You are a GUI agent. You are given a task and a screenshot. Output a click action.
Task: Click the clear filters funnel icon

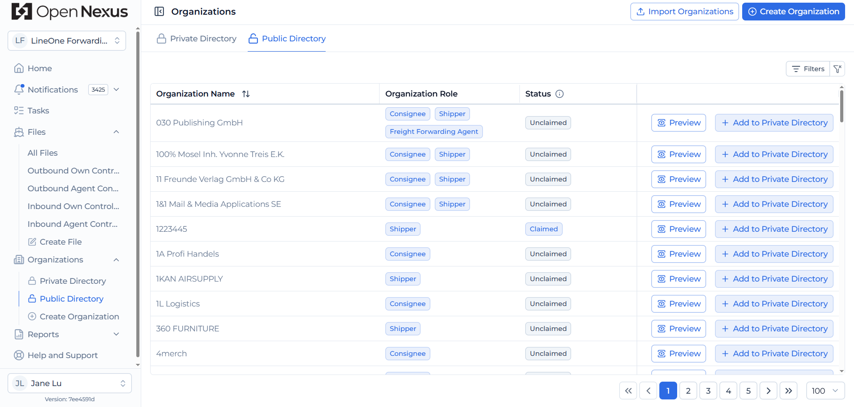[838, 69]
